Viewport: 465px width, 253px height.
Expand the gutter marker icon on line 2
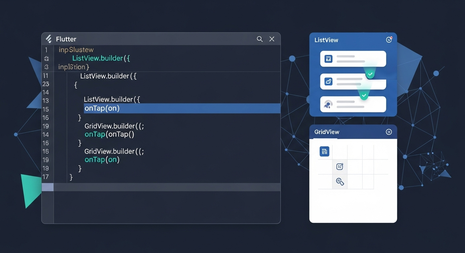pyautogui.click(x=46, y=58)
